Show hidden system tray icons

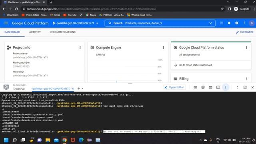click(201, 140)
